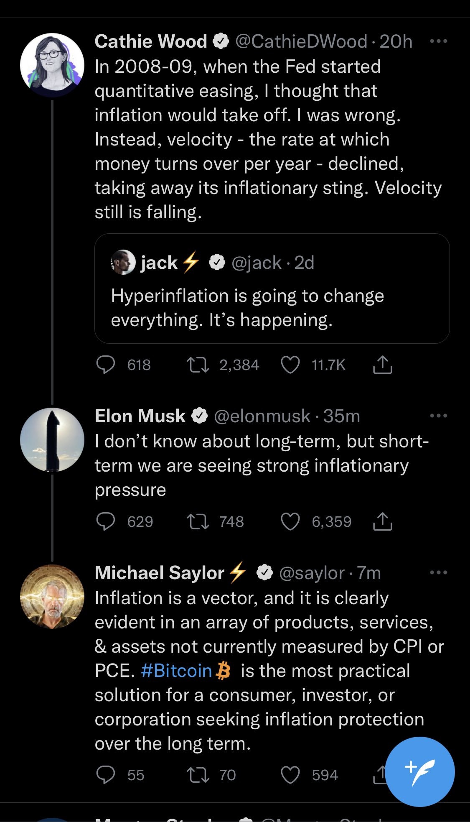Open more options on Michael Saylor's tweet
This screenshot has height=822, width=470.
438,572
